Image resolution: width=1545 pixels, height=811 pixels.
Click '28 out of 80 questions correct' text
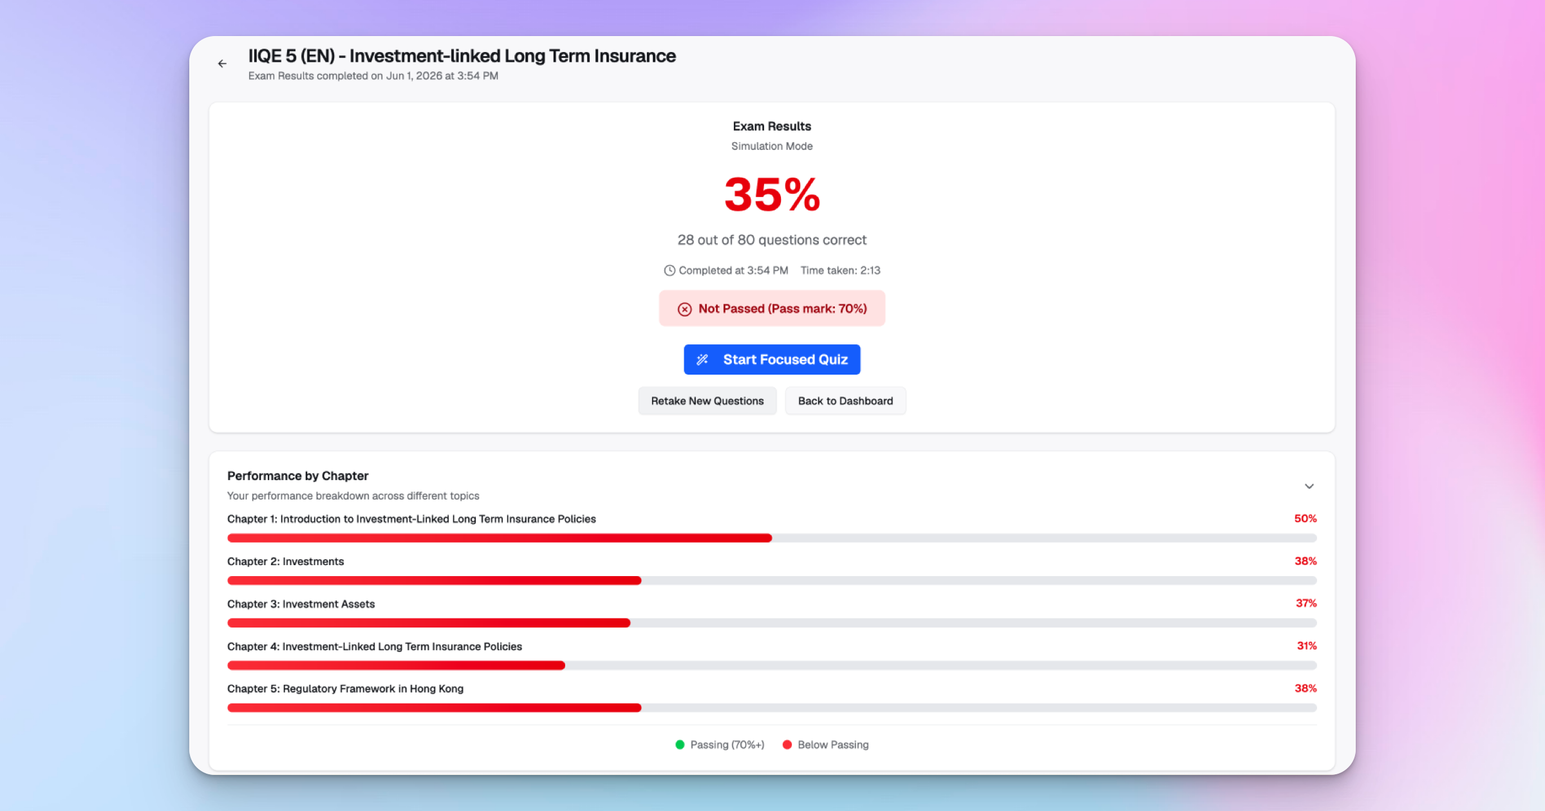[772, 240]
